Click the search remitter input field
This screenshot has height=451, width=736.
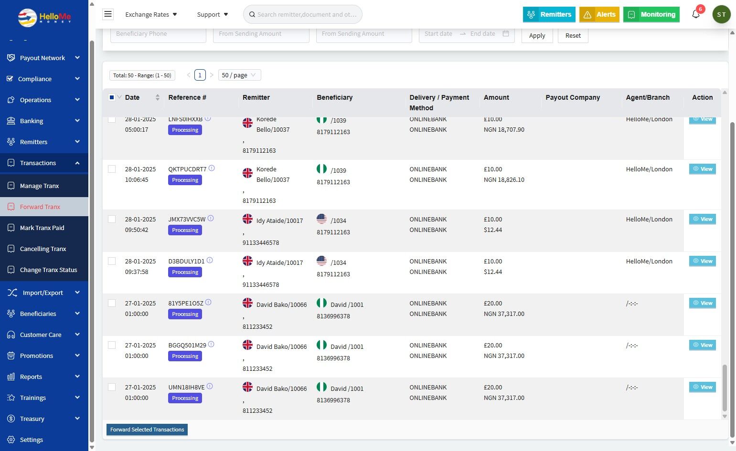(x=307, y=14)
